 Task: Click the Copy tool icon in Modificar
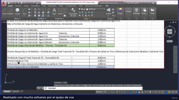(35, 12)
